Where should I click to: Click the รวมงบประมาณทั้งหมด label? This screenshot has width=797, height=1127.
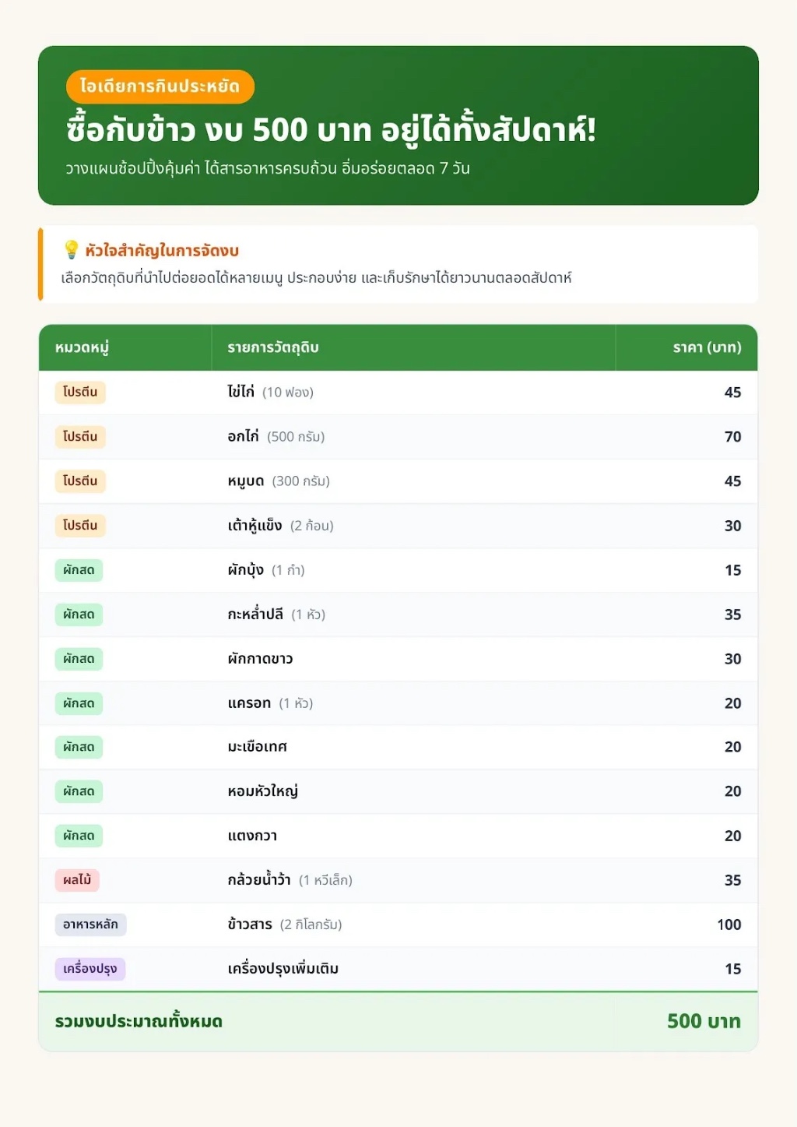139,1021
